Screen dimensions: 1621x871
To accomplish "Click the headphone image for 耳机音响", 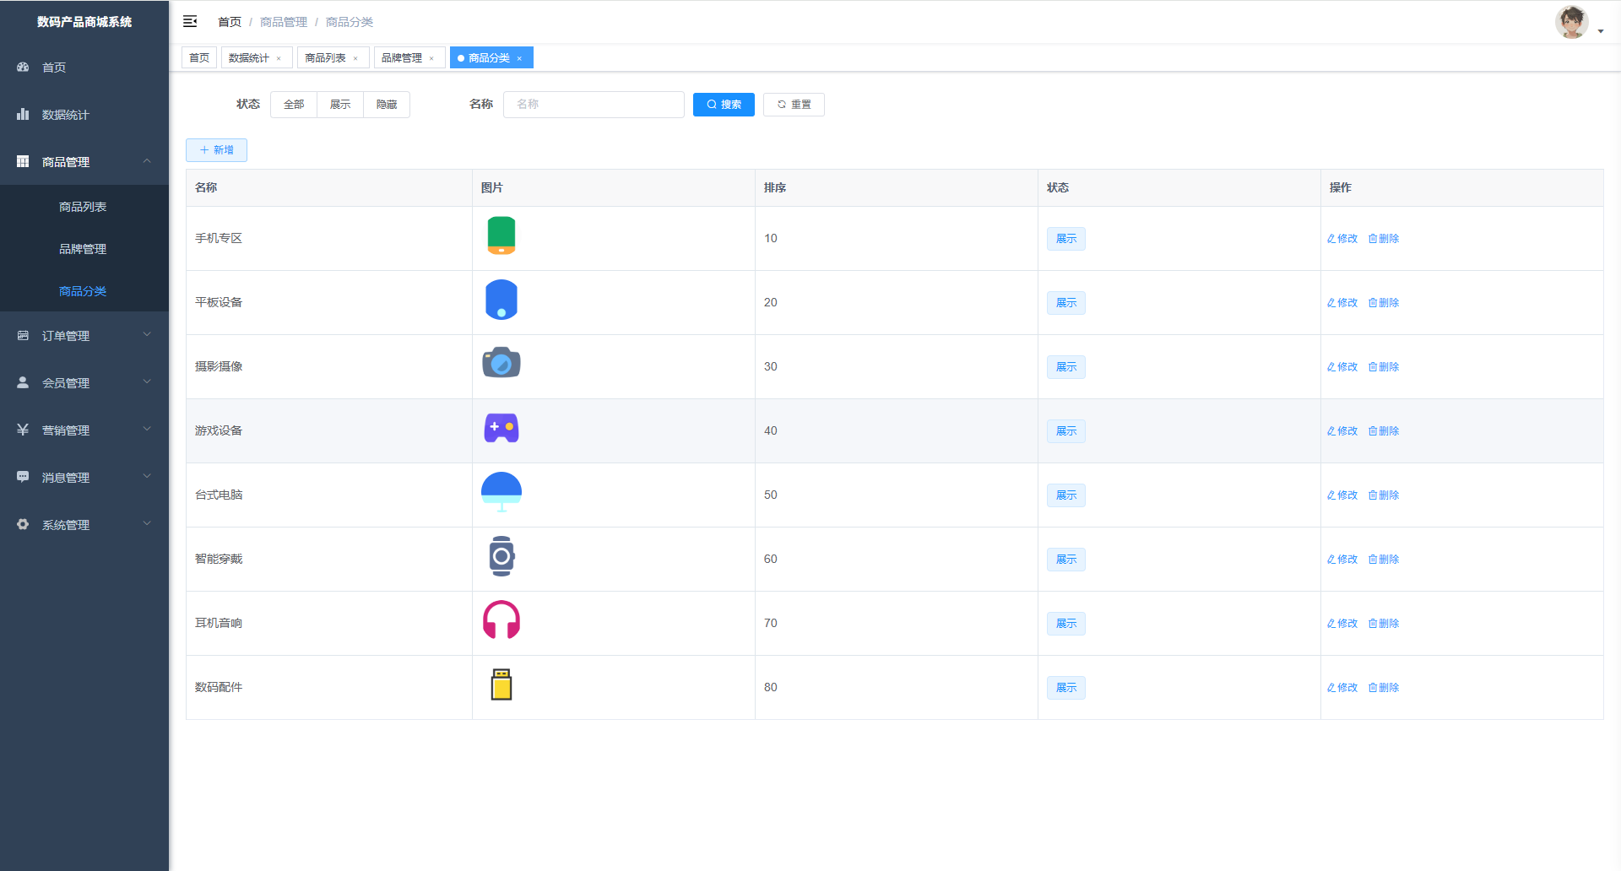I will point(501,620).
